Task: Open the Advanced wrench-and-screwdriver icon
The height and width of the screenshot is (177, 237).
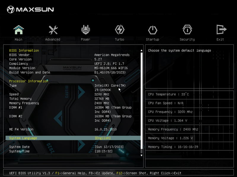Action: [53, 30]
